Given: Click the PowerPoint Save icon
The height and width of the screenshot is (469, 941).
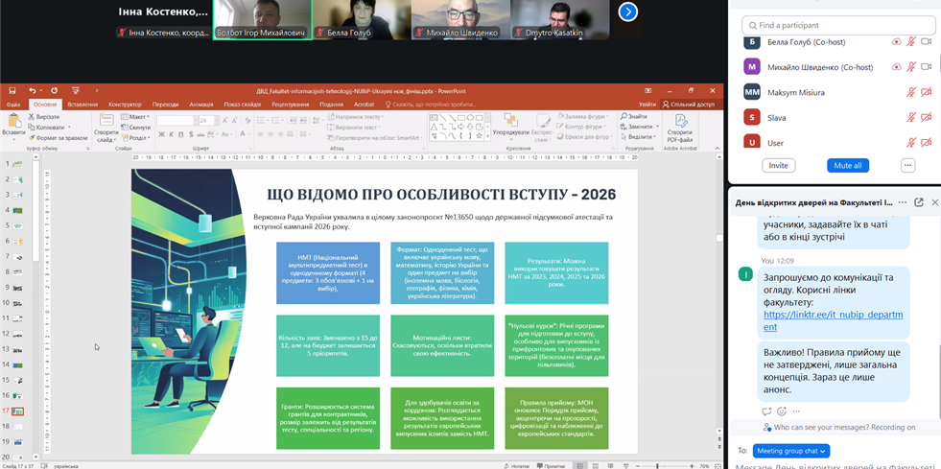Looking at the screenshot, I should 12,91.
